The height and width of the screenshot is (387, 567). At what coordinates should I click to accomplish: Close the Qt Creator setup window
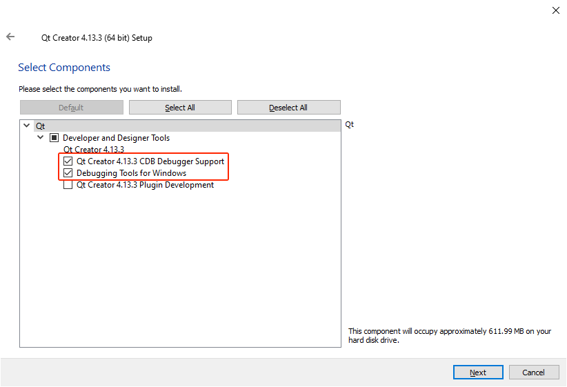556,10
